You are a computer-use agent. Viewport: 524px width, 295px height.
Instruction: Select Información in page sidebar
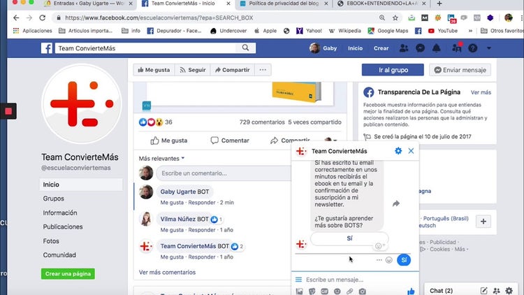coord(60,213)
